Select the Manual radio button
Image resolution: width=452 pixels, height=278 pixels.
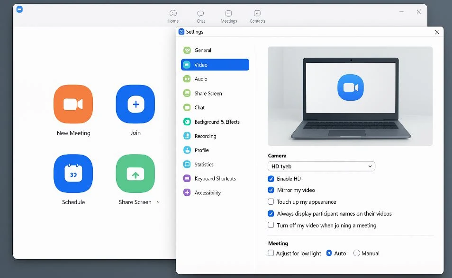coord(357,253)
